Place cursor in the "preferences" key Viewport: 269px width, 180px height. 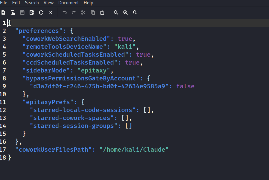point(39,31)
